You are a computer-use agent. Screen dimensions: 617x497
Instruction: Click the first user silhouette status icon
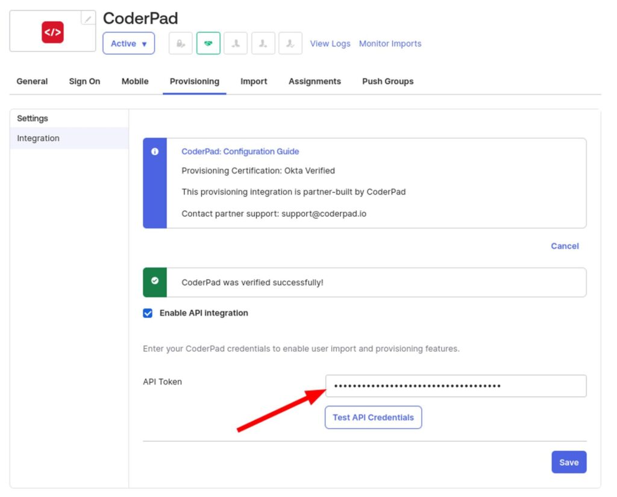click(x=236, y=43)
